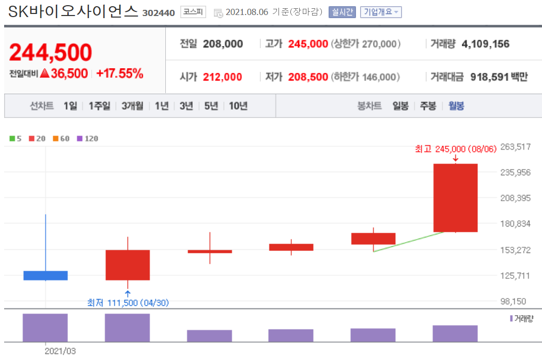Click the 전일 value 208,000
542x358 pixels.
223,44
